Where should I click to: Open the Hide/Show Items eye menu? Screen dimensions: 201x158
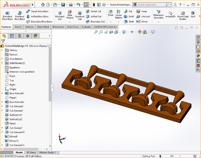[132, 32]
